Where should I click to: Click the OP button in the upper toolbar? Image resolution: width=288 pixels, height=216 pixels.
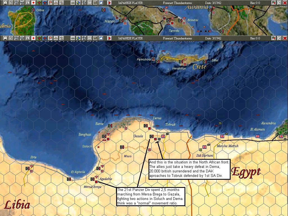(x=90, y=3)
